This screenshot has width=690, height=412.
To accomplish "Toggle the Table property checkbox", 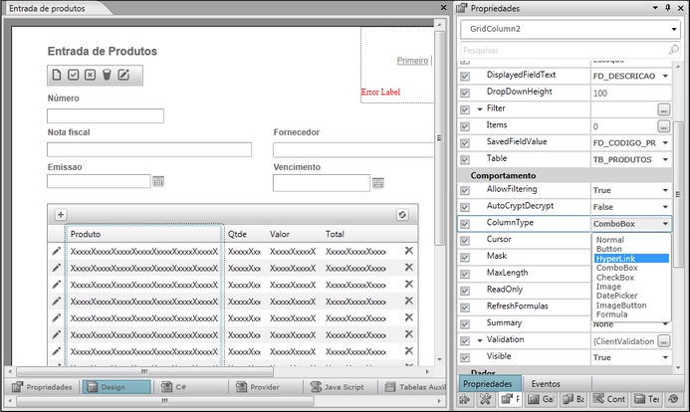I will (465, 159).
